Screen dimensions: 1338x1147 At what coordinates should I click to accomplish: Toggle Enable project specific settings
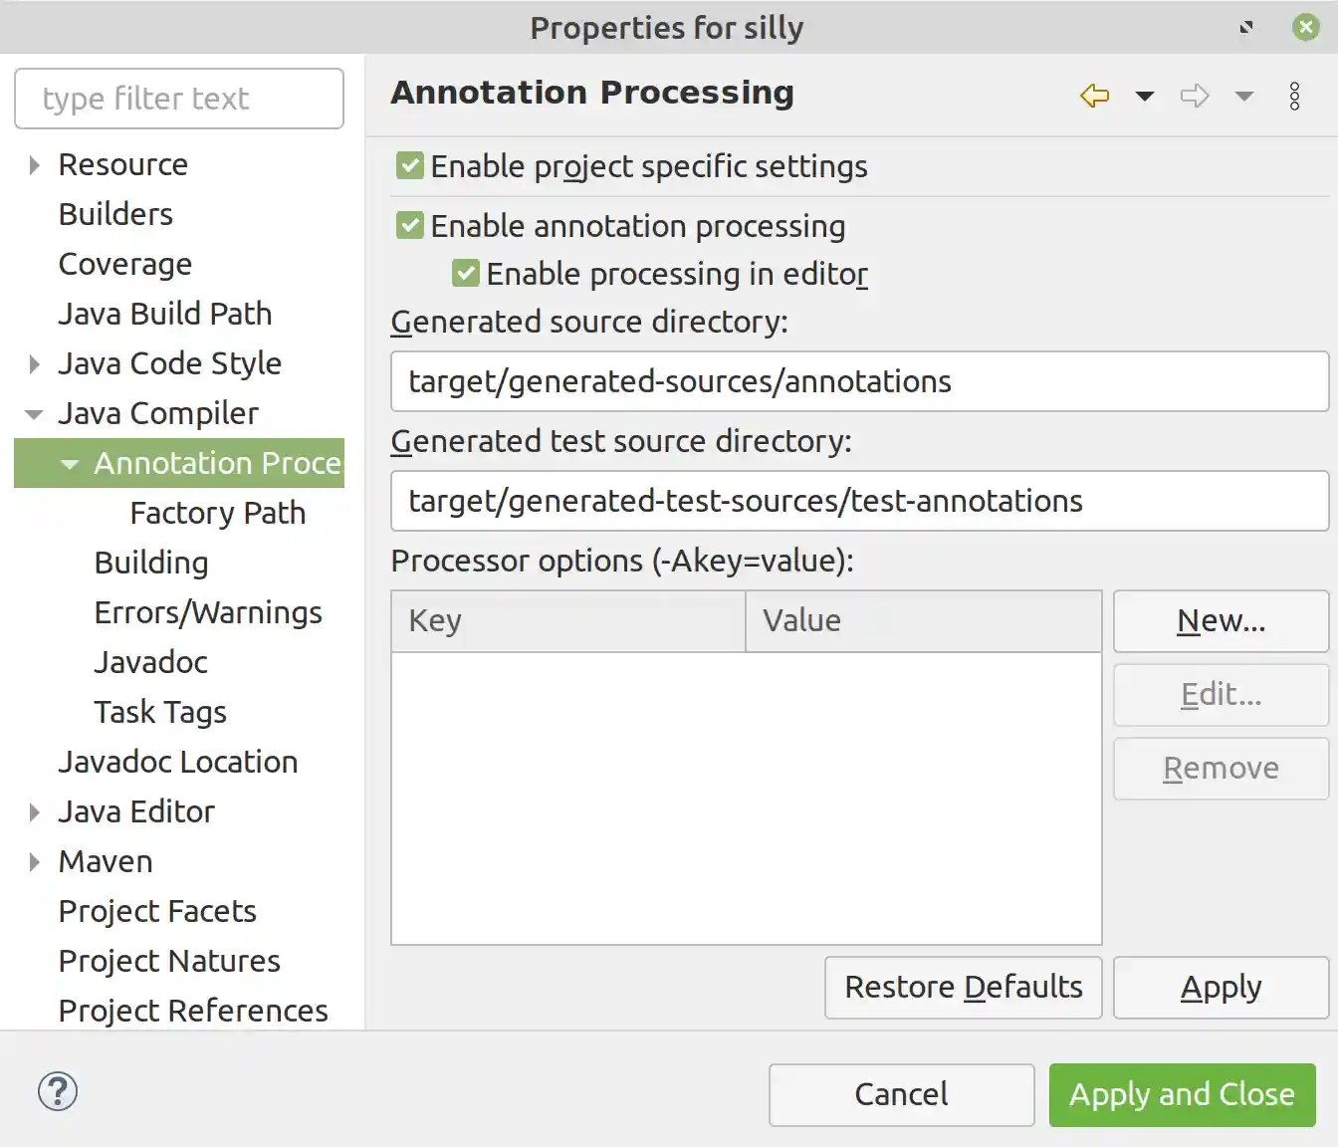pyautogui.click(x=410, y=165)
